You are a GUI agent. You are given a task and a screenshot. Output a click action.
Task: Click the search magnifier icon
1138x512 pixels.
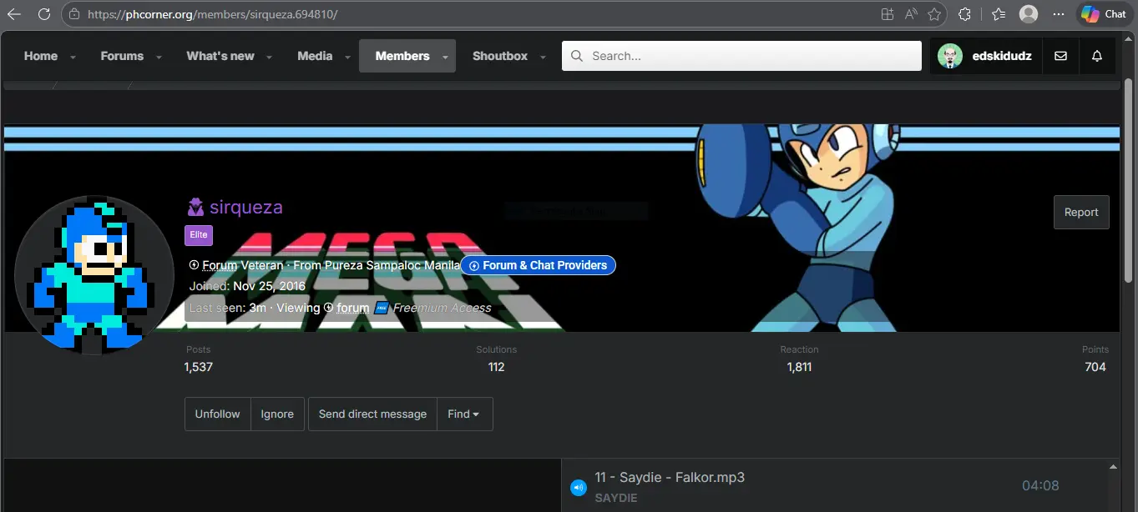(577, 56)
